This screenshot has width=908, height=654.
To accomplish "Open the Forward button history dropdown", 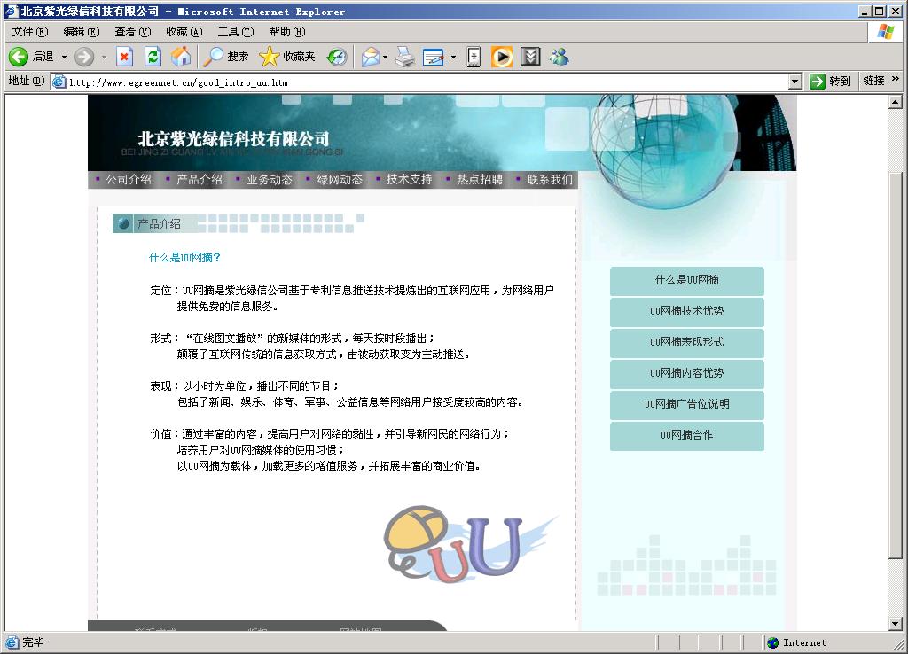I will pos(105,57).
